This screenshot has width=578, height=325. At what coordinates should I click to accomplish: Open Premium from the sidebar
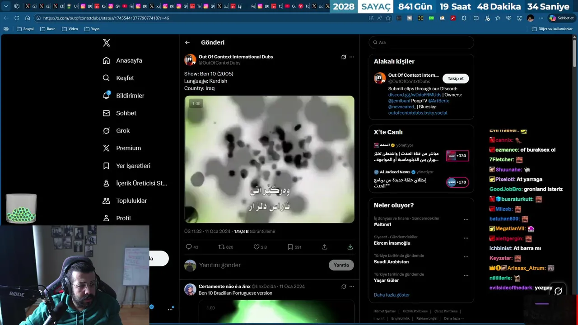click(x=121, y=148)
